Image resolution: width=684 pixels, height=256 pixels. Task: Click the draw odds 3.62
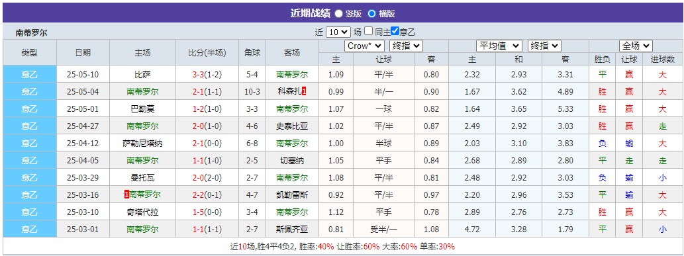518,91
